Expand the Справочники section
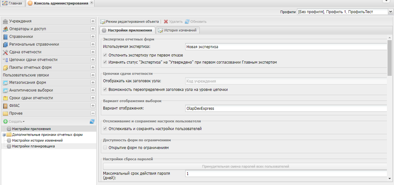Screen dimensions: 394x185 93,37
